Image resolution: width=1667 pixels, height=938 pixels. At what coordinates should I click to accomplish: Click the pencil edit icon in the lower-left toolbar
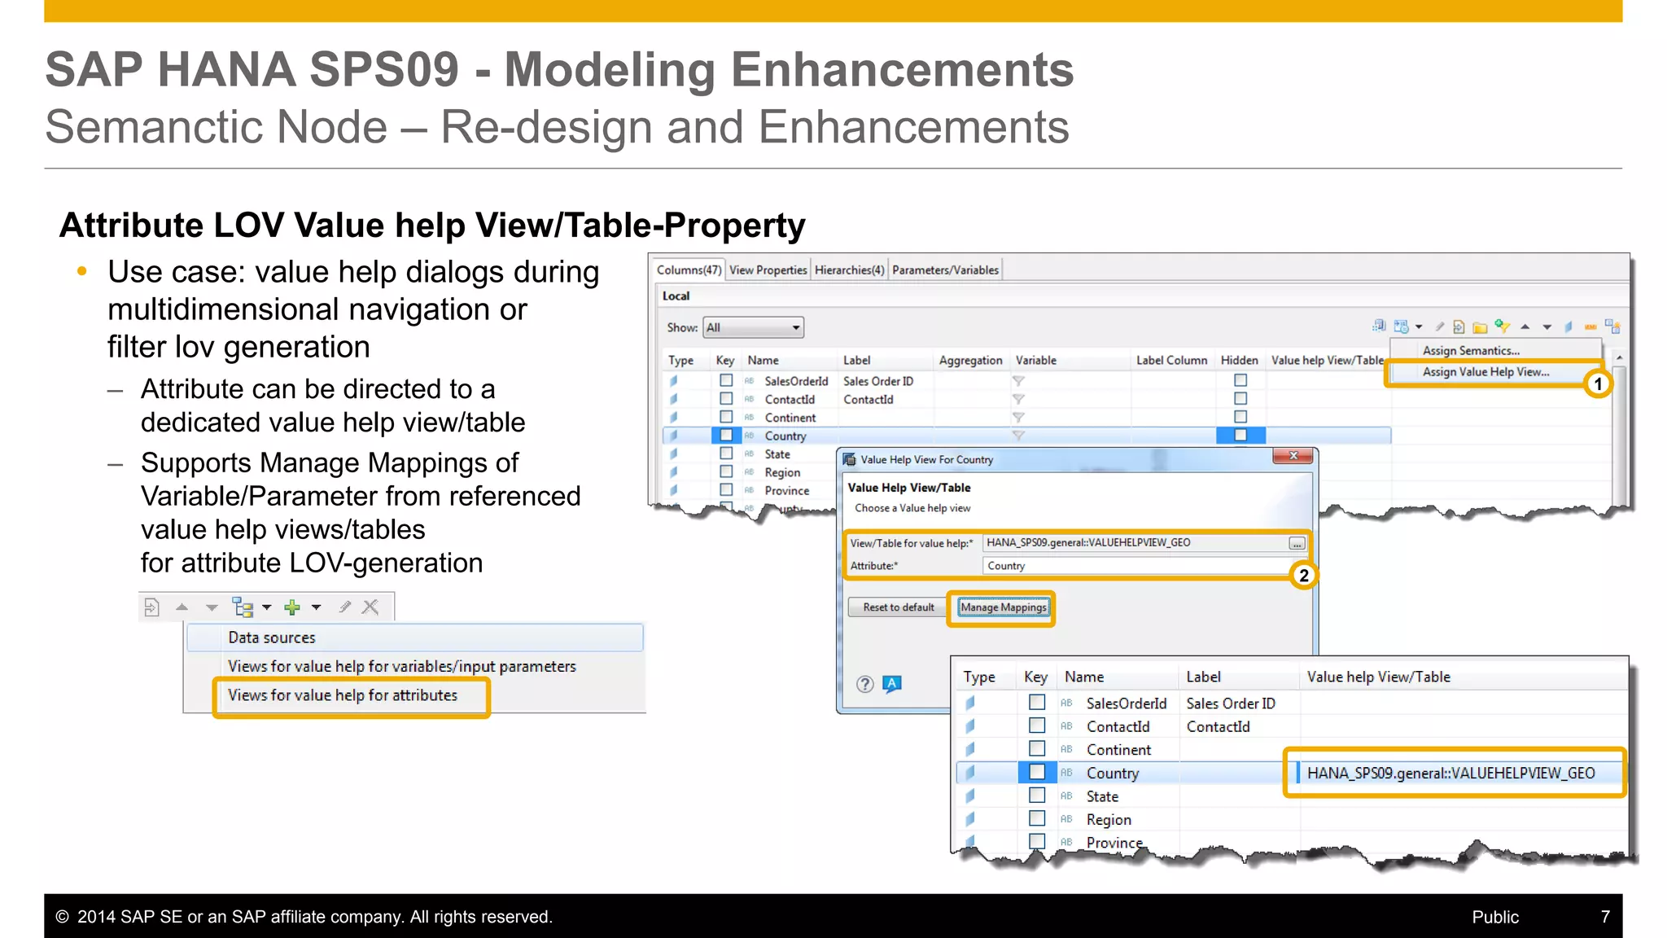pos(345,607)
